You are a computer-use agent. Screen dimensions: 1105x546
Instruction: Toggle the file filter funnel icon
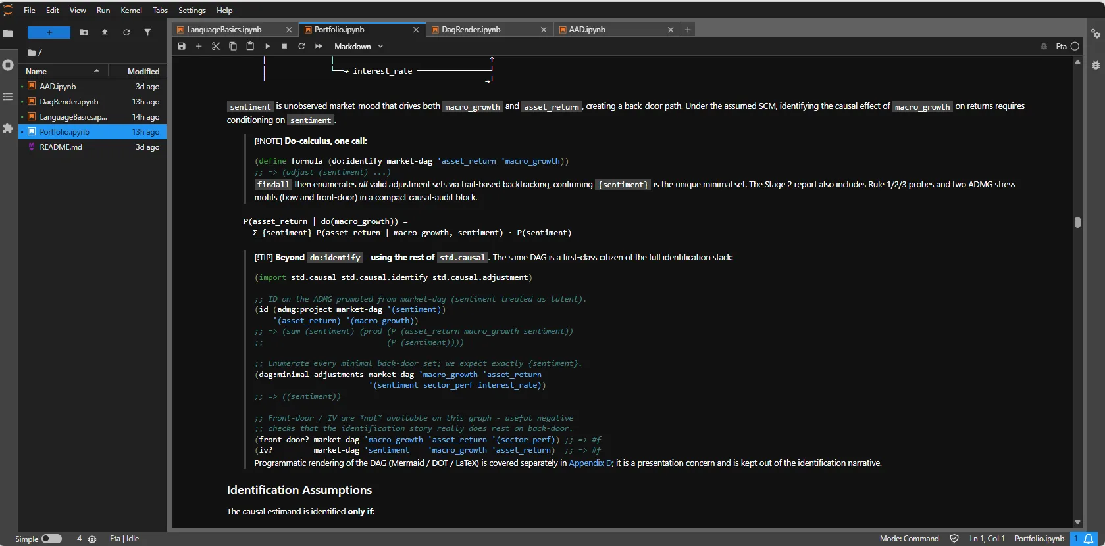click(147, 32)
